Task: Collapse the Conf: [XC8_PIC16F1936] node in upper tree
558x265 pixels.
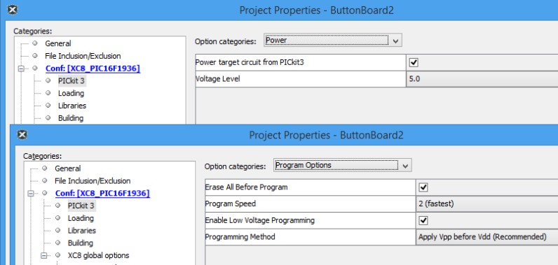Action: [x=21, y=69]
